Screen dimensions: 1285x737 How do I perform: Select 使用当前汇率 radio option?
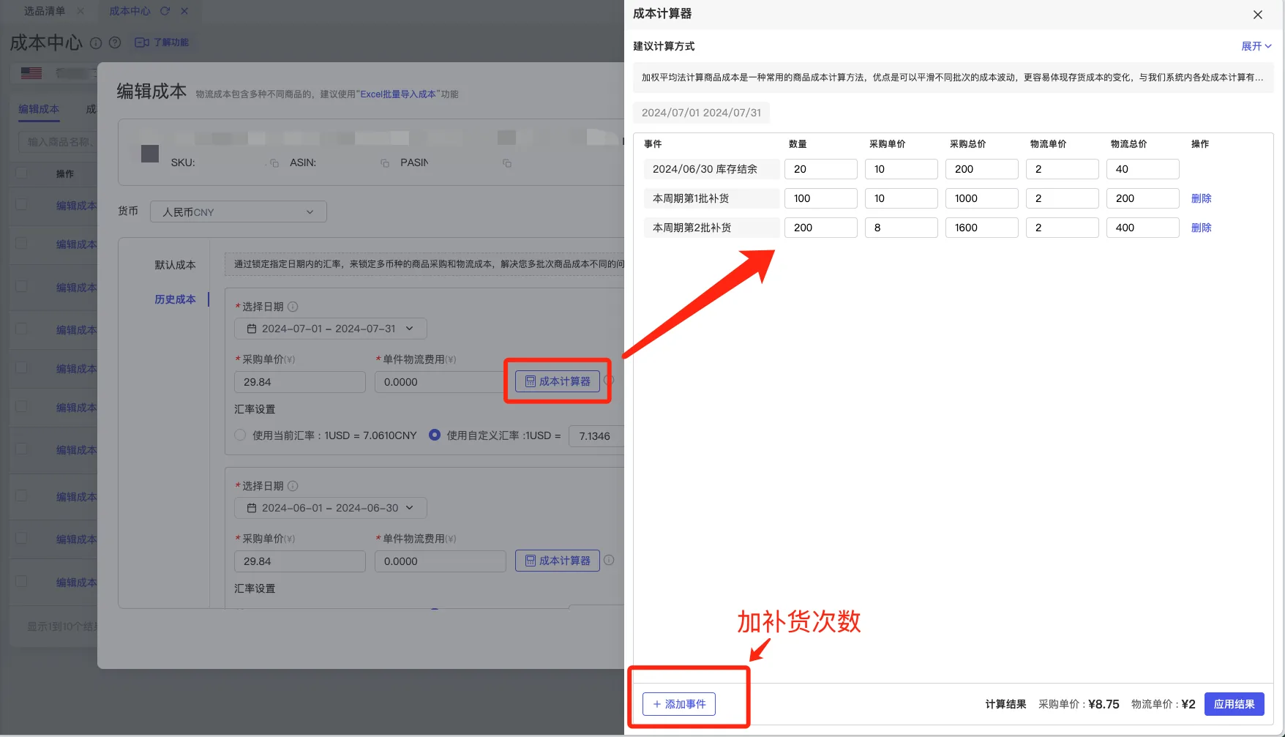pyautogui.click(x=240, y=435)
